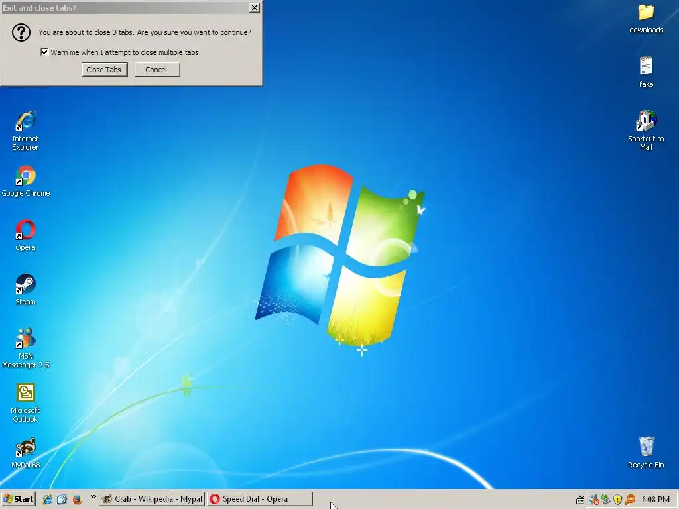Click the dialog's question mark icon
Viewport: 679px width, 509px height.
click(21, 32)
